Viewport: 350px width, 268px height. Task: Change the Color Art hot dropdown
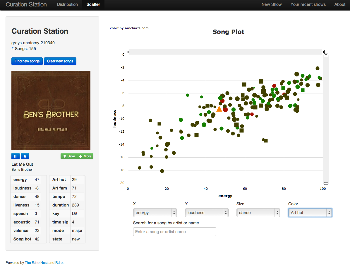pyautogui.click(x=310, y=213)
